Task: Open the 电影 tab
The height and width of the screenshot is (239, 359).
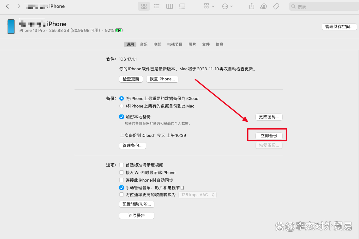Action: [157, 44]
